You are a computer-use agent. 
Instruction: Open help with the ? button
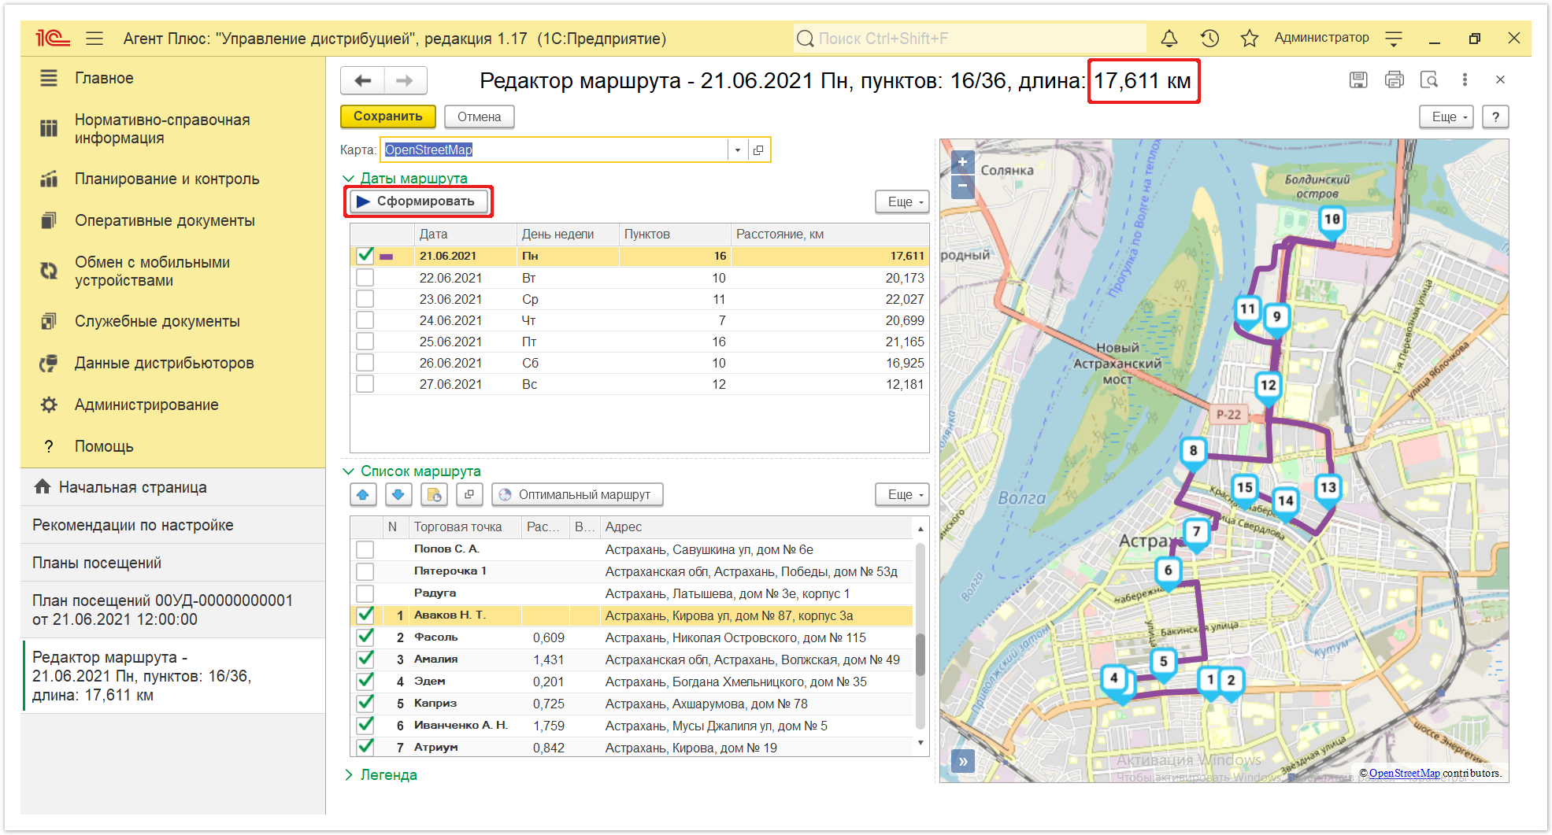1495,116
